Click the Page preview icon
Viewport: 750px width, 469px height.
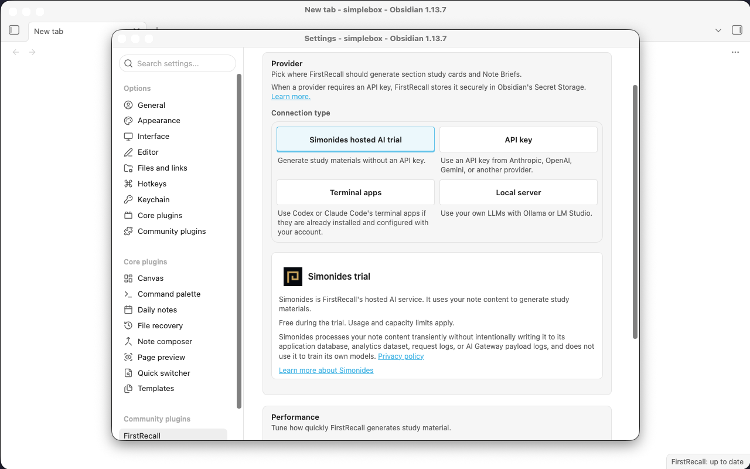128,358
